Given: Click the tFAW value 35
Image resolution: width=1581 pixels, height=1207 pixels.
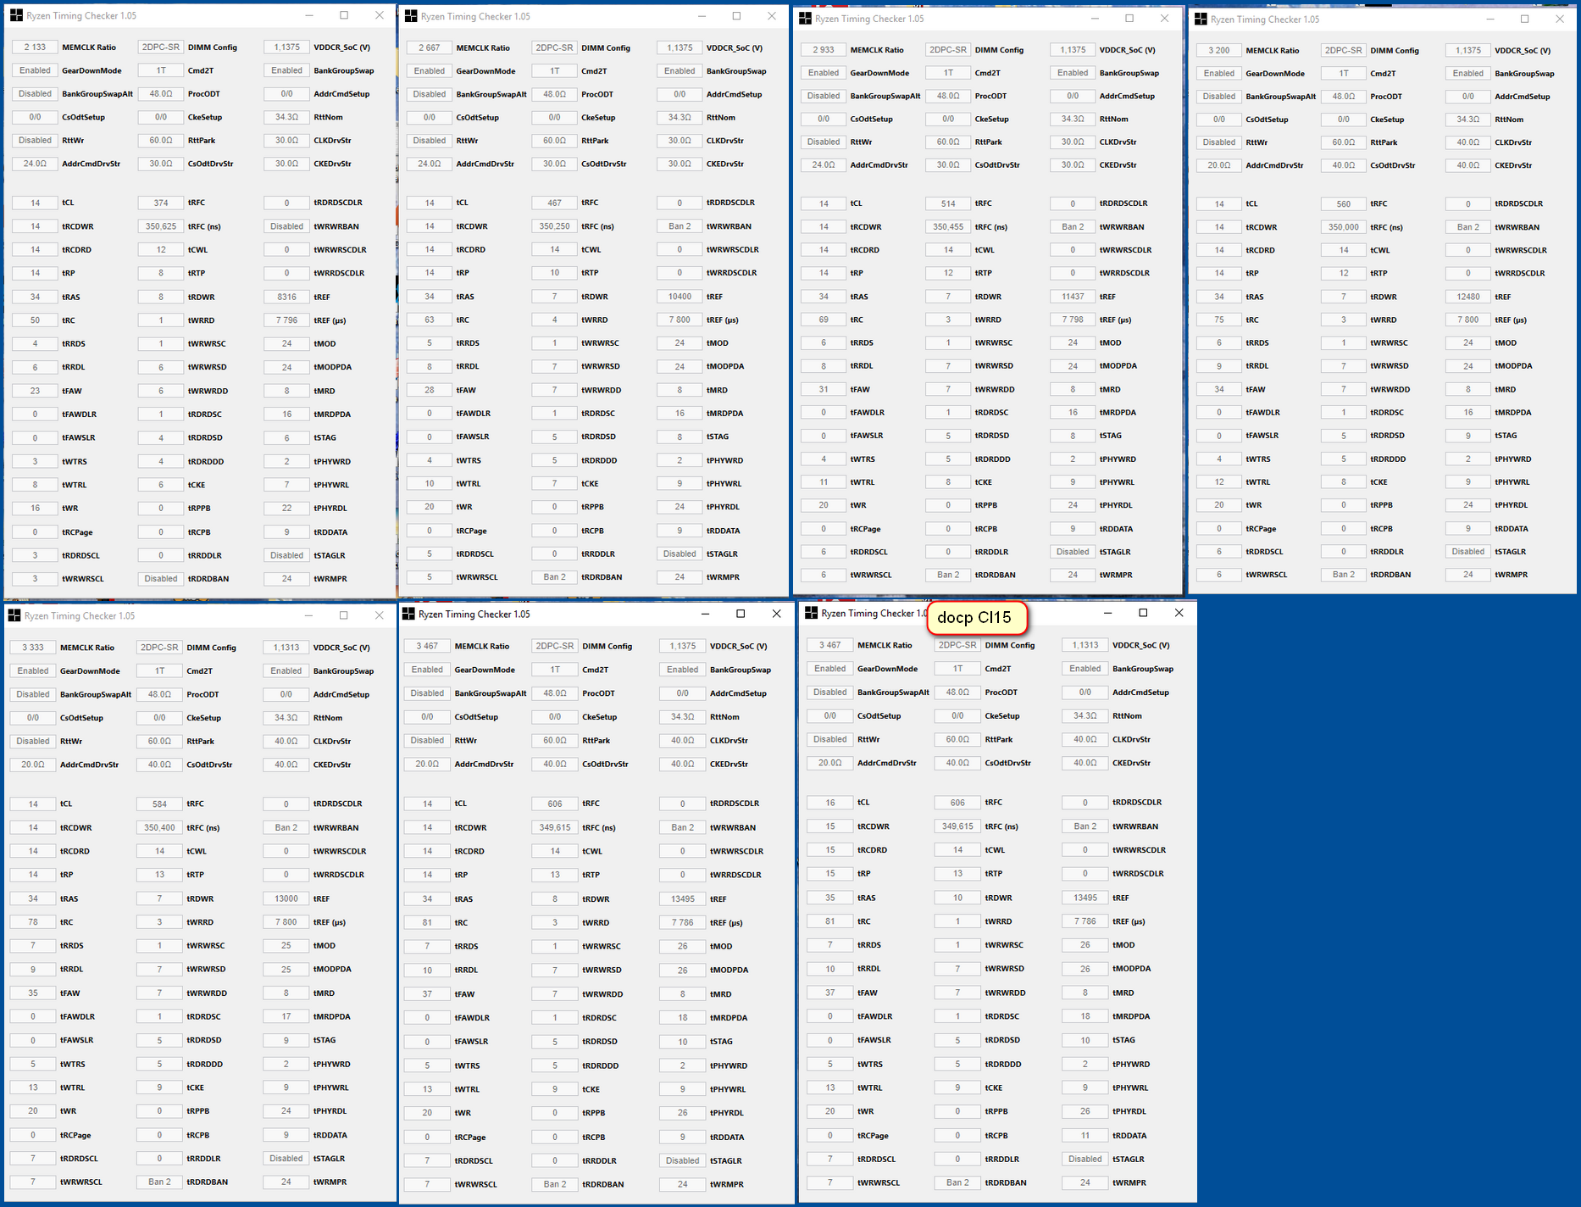Looking at the screenshot, I should pos(33,993).
